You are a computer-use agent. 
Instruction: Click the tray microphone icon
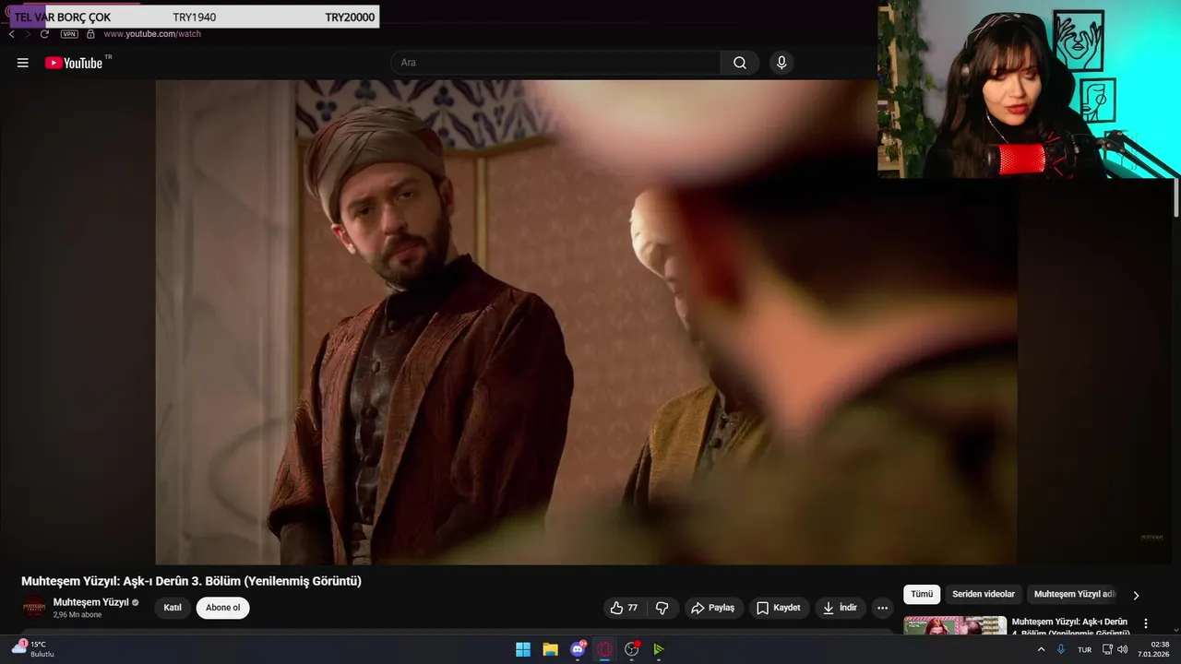click(x=1061, y=649)
